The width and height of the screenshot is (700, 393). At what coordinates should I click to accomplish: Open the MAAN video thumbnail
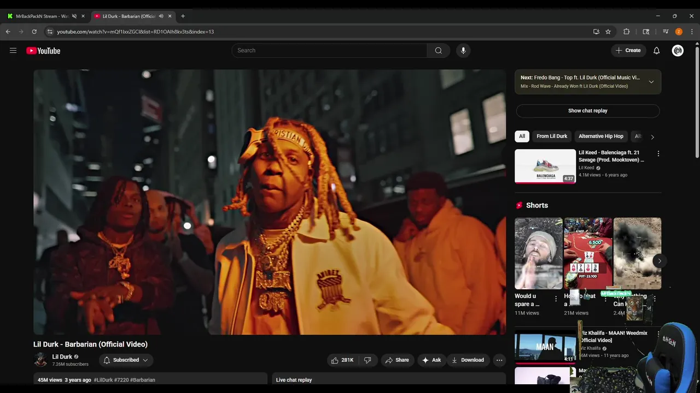(x=545, y=346)
